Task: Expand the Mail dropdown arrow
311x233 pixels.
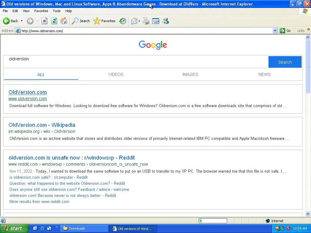Action: 139,21
